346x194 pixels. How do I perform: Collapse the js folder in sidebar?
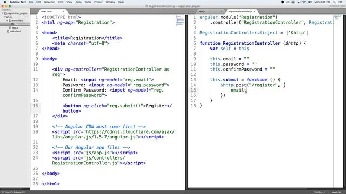tap(5, 17)
